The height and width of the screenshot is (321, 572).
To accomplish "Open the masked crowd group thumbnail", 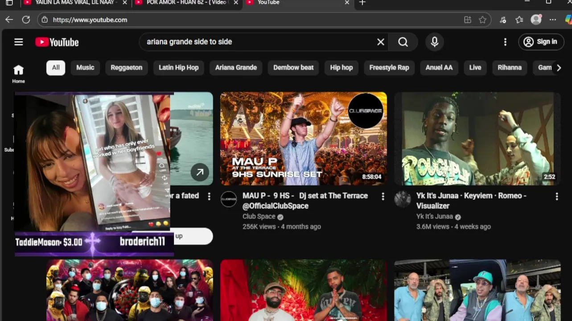I will click(130, 290).
